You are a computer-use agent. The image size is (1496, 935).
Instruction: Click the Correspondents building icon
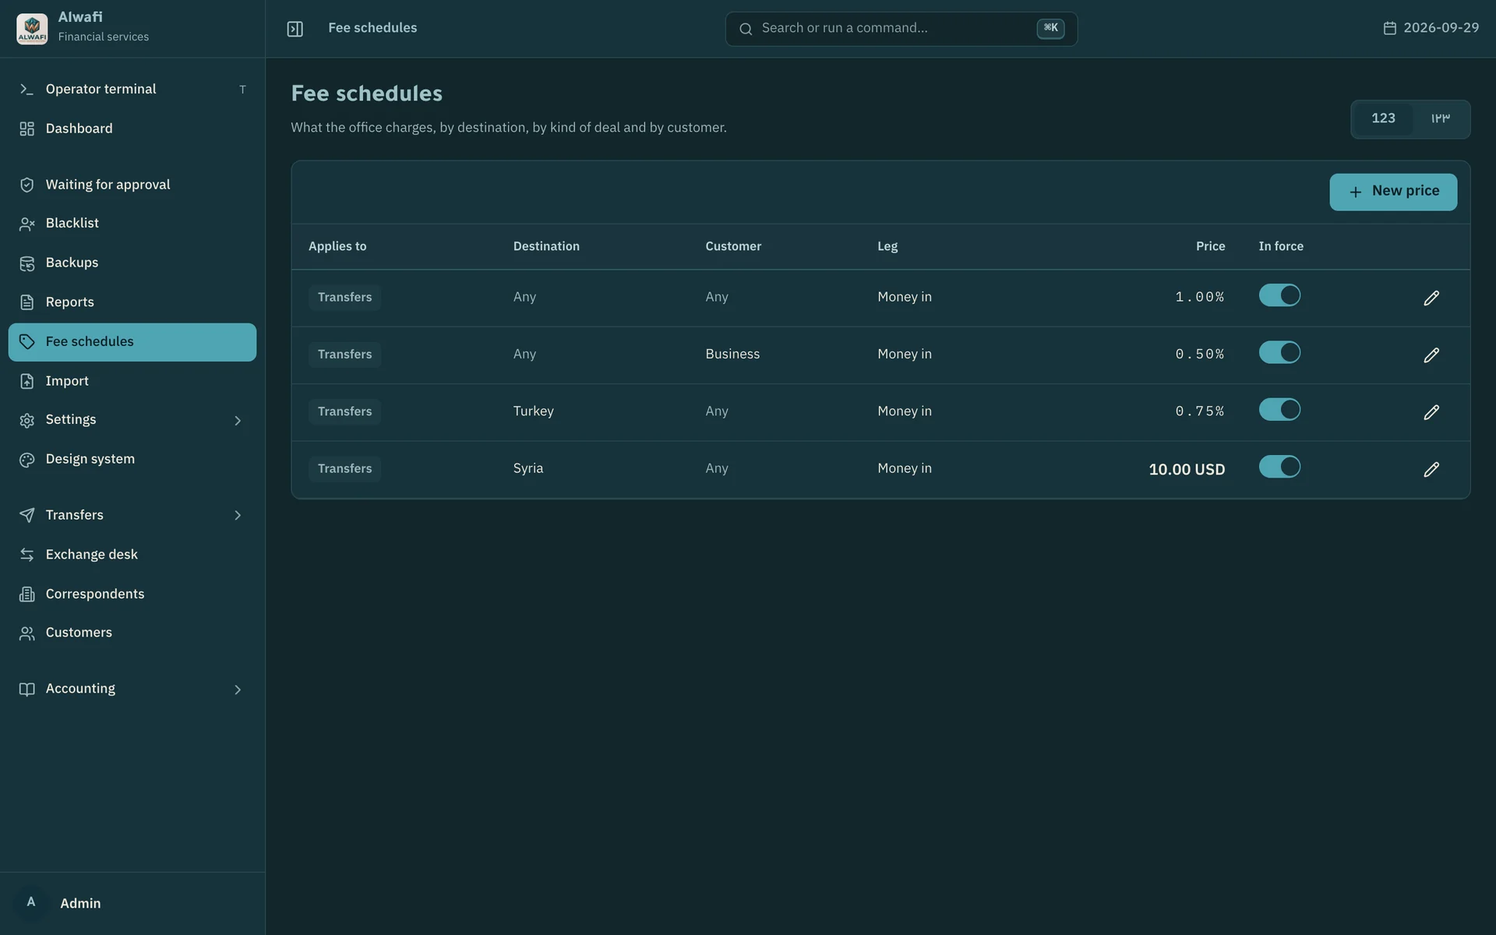(26, 595)
